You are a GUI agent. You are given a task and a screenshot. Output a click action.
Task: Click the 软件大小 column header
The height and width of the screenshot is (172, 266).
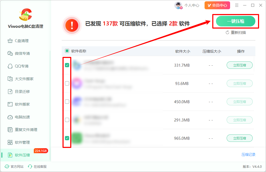pyautogui.click(x=182, y=51)
